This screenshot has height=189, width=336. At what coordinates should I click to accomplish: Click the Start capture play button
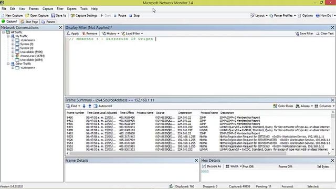click(x=106, y=15)
